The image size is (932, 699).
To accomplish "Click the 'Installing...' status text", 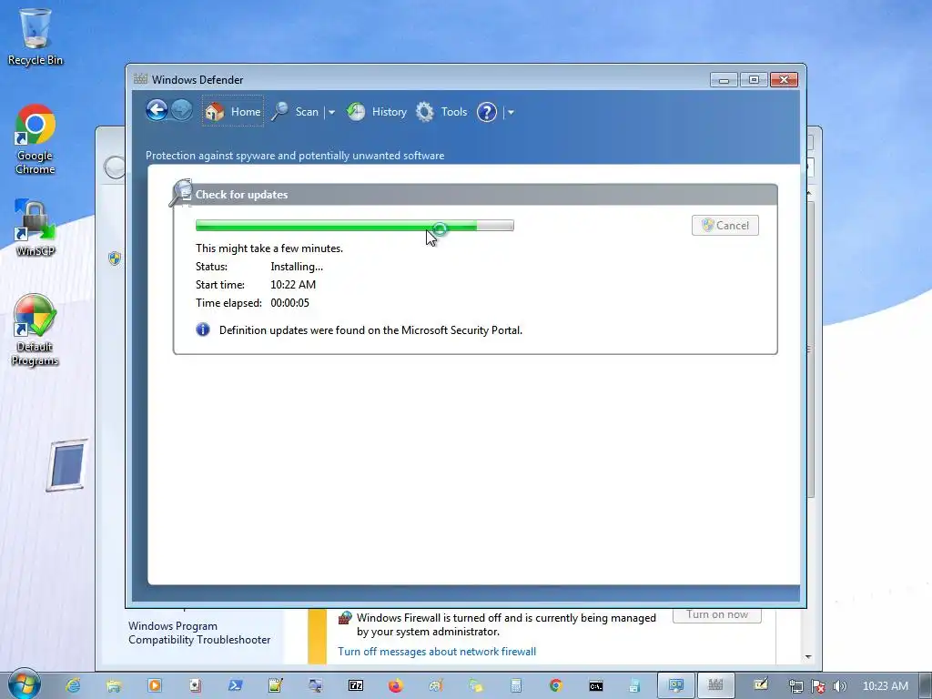I will tap(297, 267).
